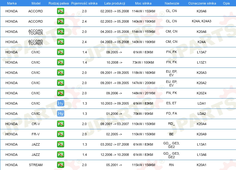Click petrol icon in Civic L13A7 row
This screenshot has height=170, width=236.
[60, 52]
